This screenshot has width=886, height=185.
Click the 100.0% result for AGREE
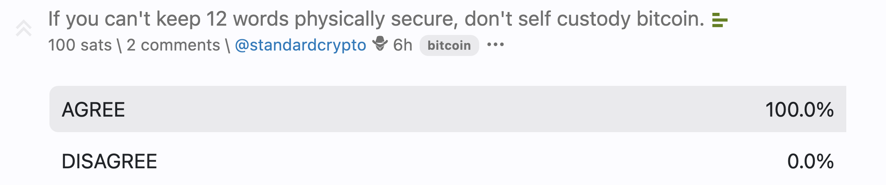[799, 110]
